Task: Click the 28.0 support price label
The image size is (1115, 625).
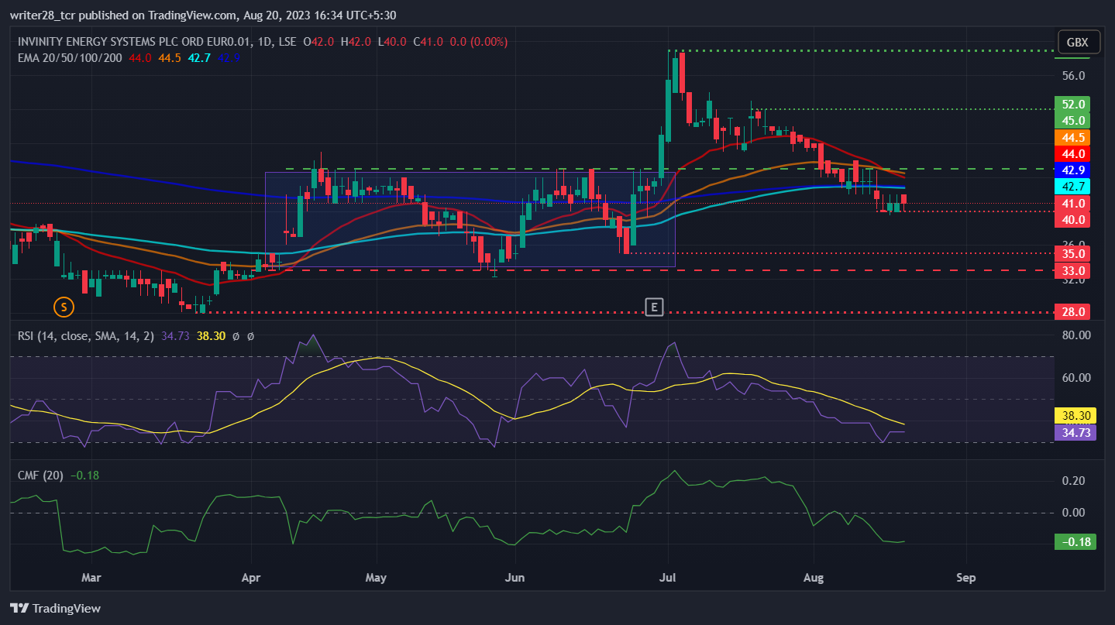Action: [x=1073, y=311]
